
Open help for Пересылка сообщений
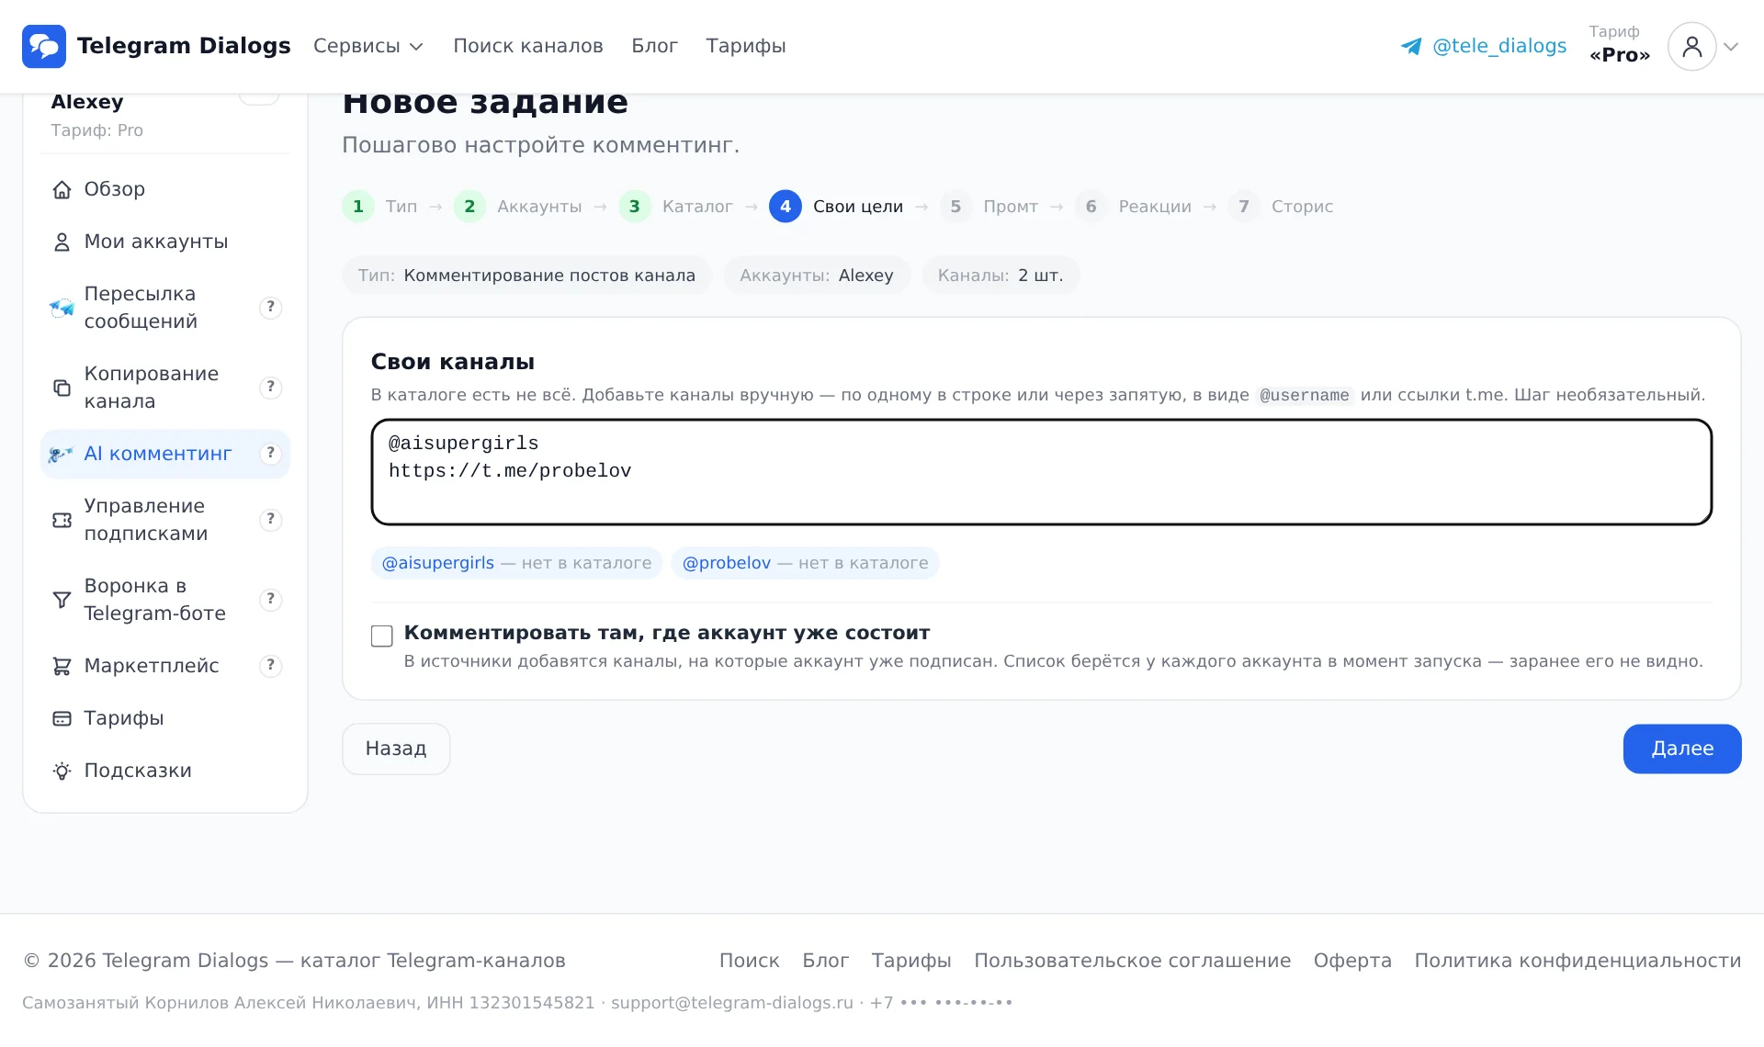click(270, 308)
